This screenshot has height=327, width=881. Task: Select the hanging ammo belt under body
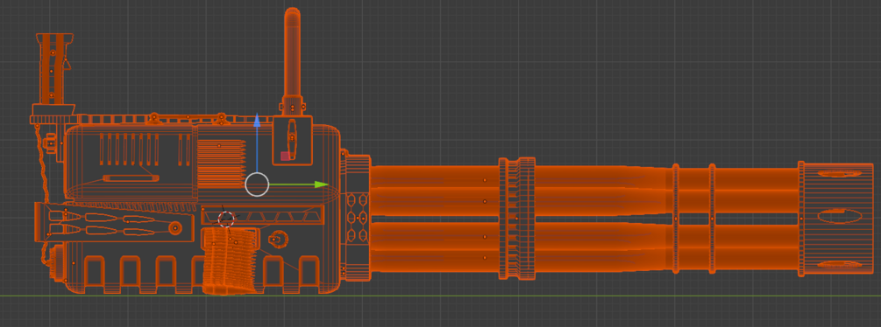(231, 261)
